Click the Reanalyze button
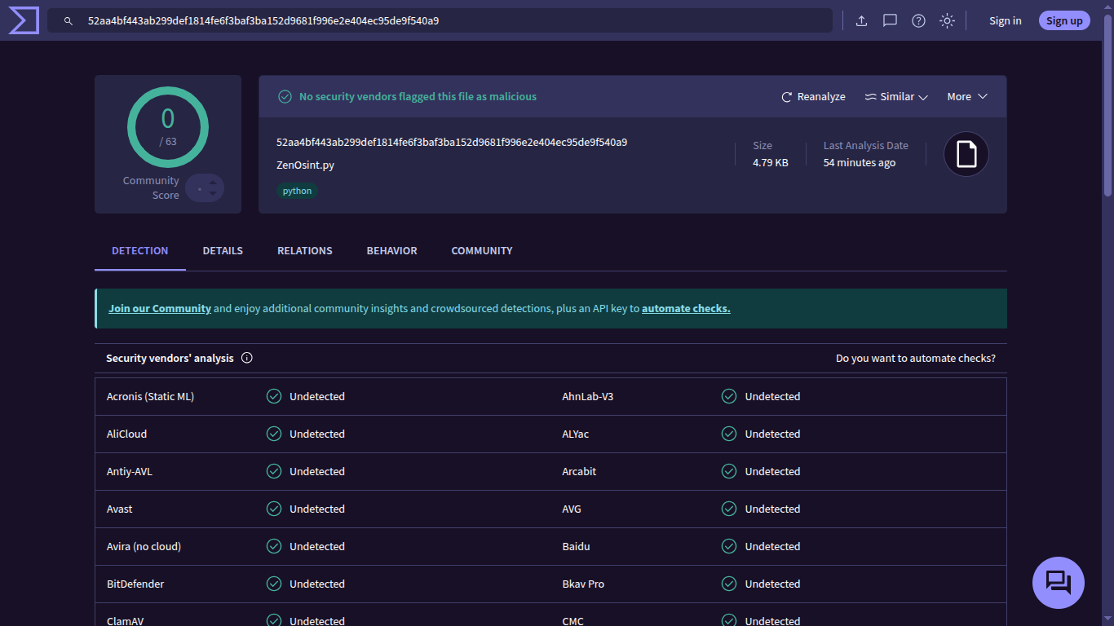Viewport: 1114px width, 626px height. click(813, 96)
